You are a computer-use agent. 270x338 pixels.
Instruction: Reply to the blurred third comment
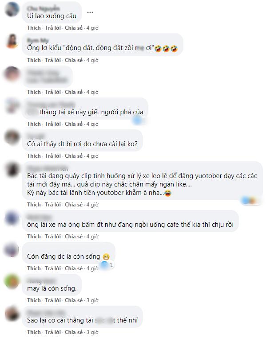point(53,92)
